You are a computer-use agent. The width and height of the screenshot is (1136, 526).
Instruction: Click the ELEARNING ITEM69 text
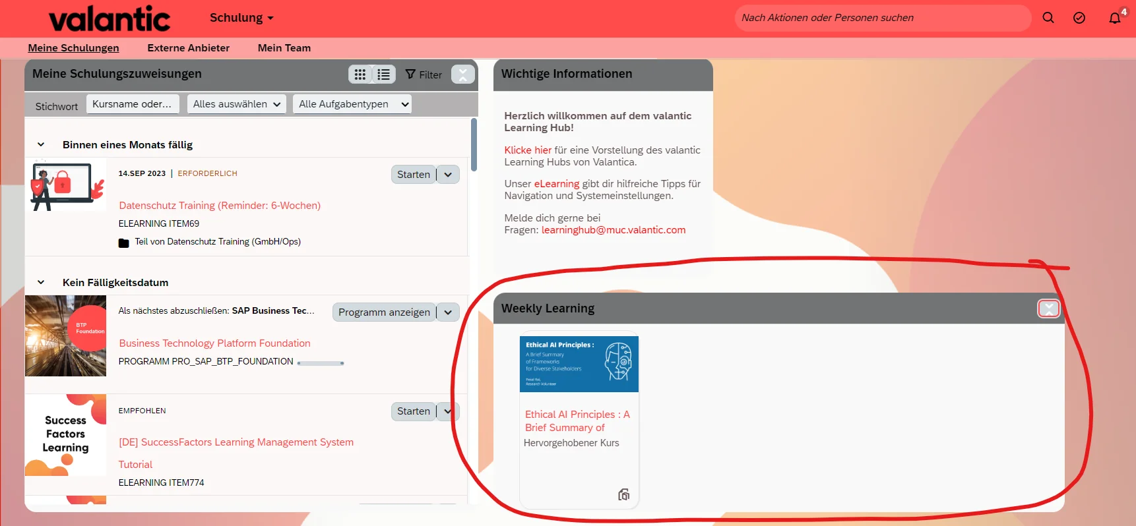[x=159, y=224]
